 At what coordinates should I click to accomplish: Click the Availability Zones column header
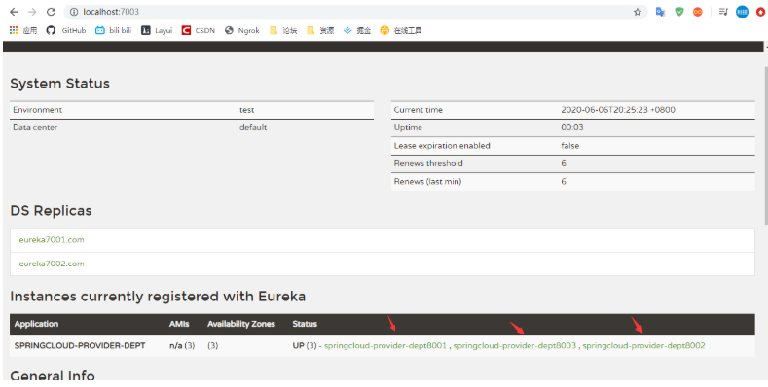[x=241, y=324]
